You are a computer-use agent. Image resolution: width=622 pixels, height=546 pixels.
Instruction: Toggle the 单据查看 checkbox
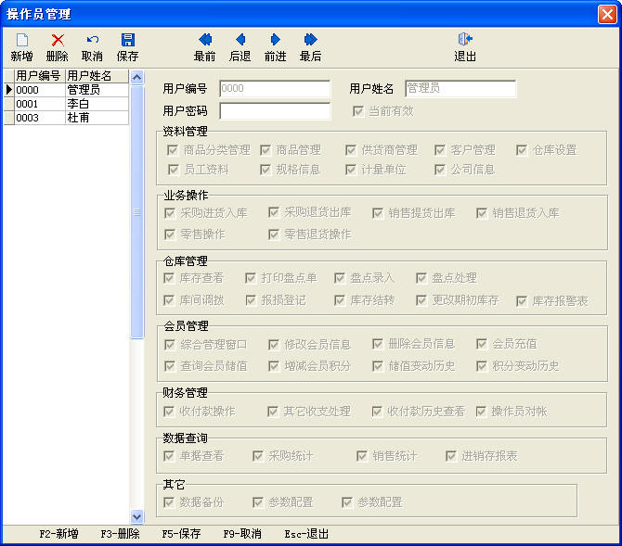coord(169,456)
